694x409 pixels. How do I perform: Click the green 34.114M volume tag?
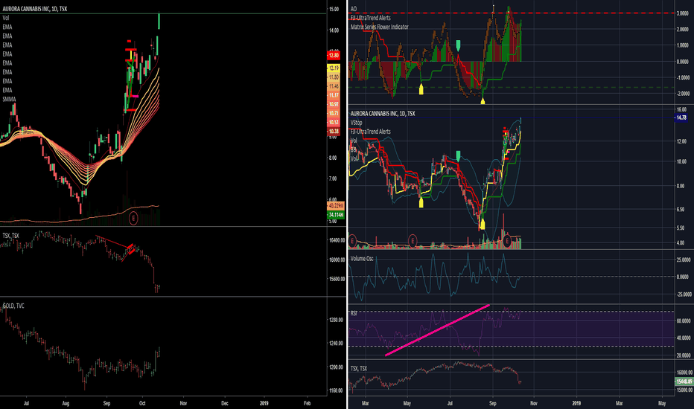336,215
